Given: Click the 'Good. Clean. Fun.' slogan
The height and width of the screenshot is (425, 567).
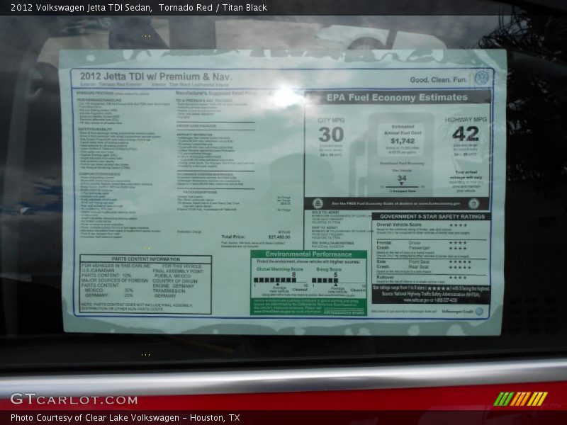Looking at the screenshot, I should 438,79.
